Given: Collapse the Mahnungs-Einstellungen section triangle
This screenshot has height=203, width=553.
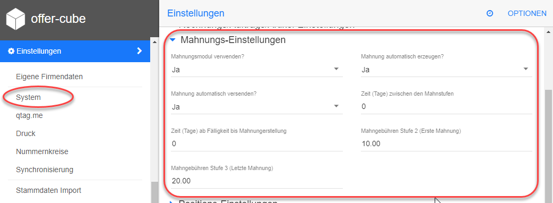Looking at the screenshot, I should point(172,40).
